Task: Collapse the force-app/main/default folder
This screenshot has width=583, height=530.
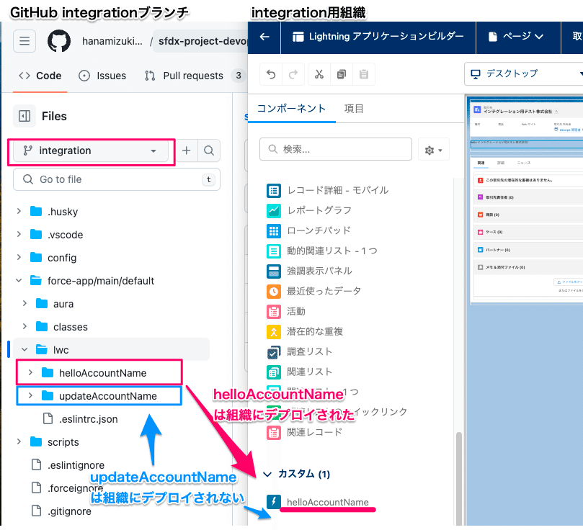Action: (x=19, y=281)
